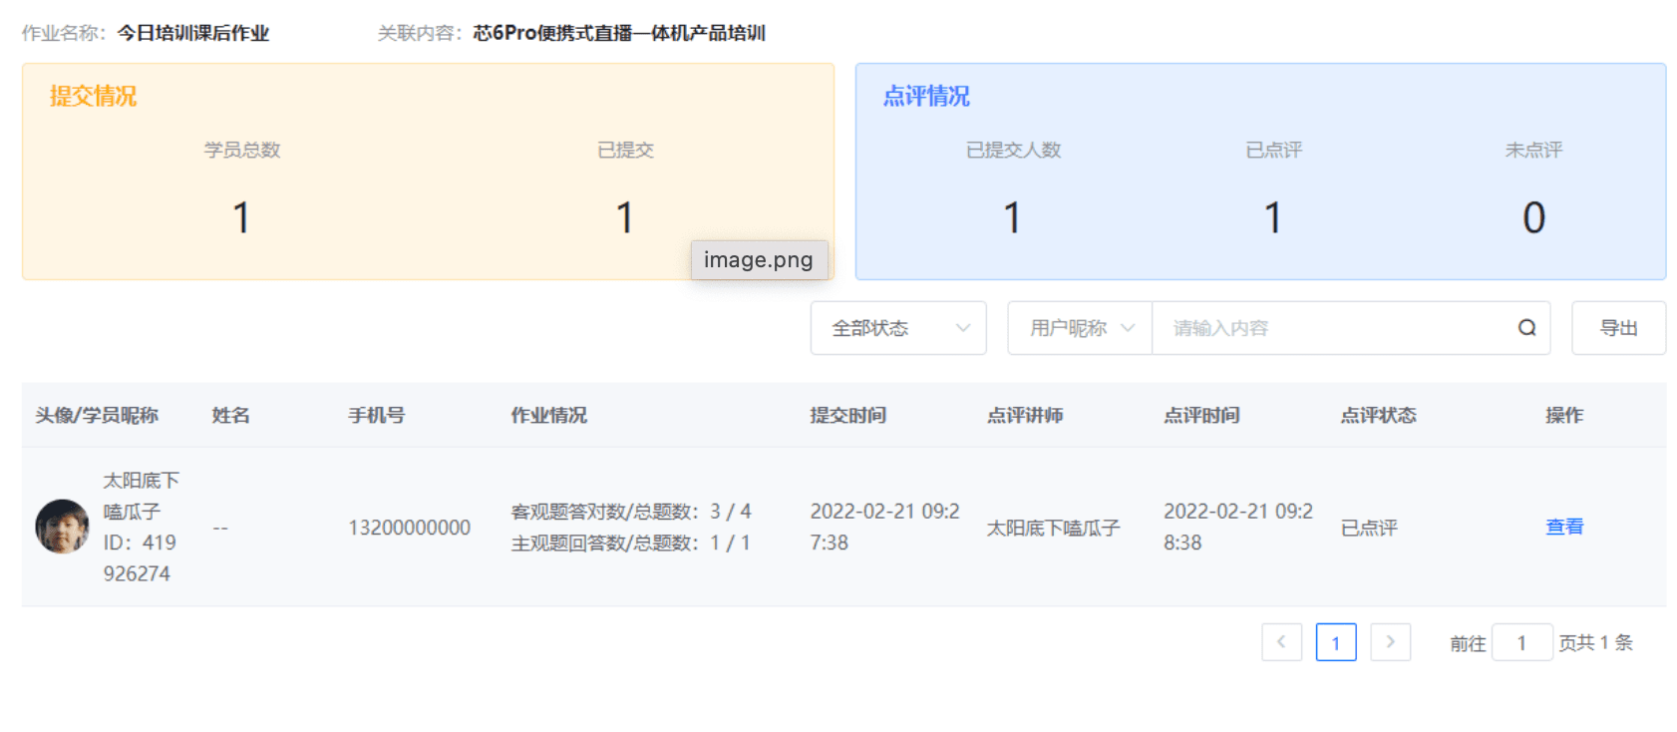Go to the previous page arrow
Image resolution: width=1677 pixels, height=732 pixels.
pos(1281,642)
